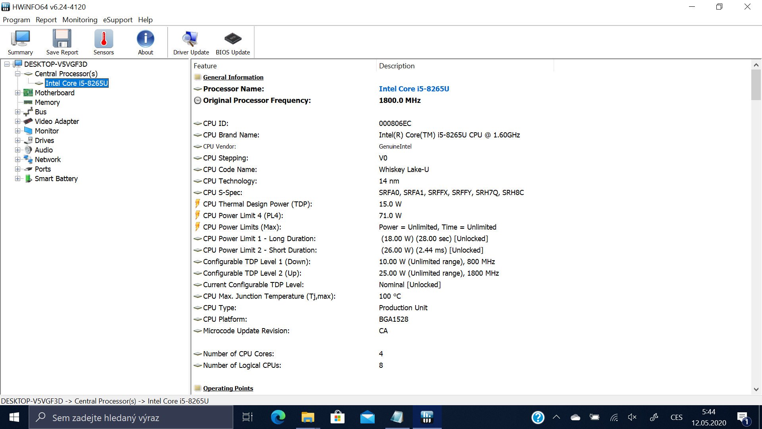Viewport: 762px width, 429px height.
Task: Expand the Drives tree node
Action: [17, 140]
